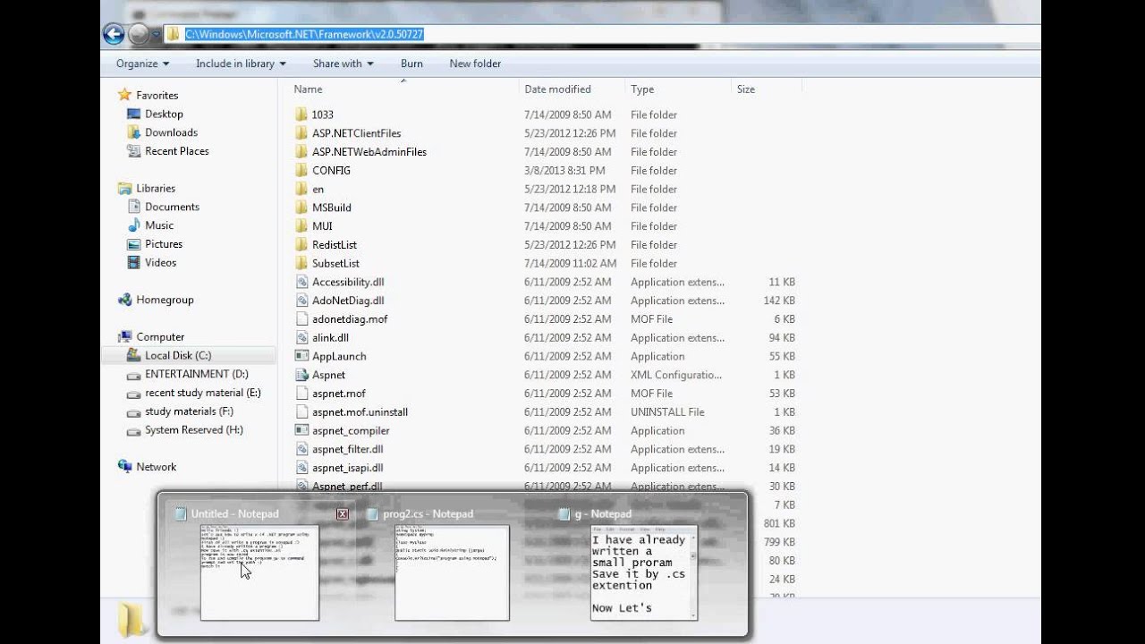Screen dimensions: 1145x644
Task: Select the Aspnet_perf.dll file name
Action: [x=347, y=487]
